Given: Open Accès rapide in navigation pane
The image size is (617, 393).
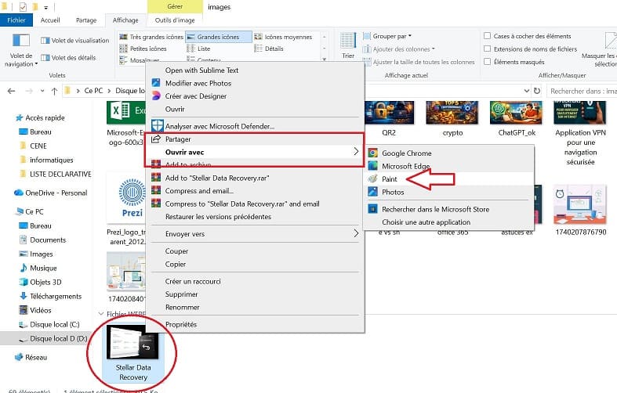Looking at the screenshot, I should coord(40,118).
